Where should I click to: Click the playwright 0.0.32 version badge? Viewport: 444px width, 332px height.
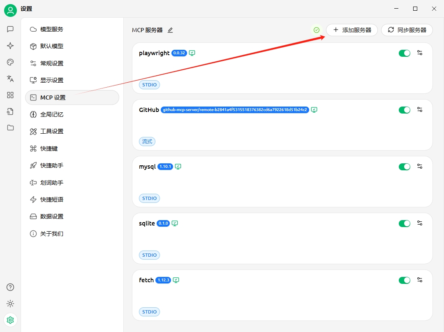pyautogui.click(x=179, y=53)
